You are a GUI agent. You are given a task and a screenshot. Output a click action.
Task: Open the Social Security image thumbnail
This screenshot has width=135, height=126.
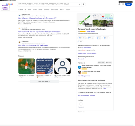pyautogui.click(x=45, y=66)
